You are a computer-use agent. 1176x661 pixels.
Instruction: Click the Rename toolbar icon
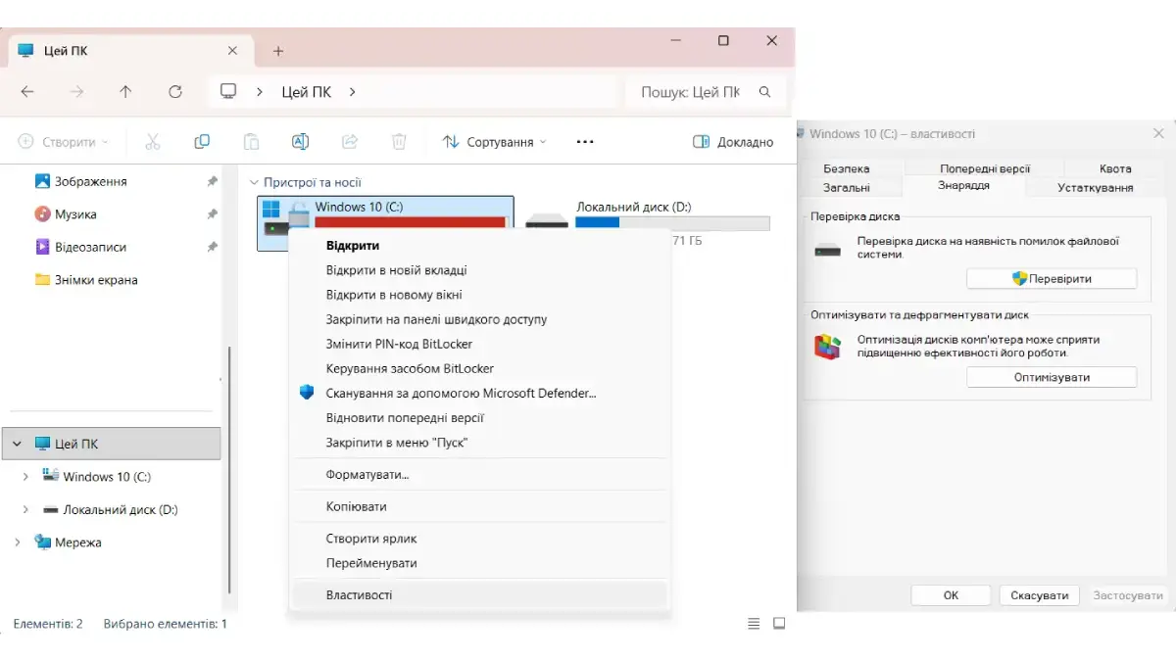click(301, 142)
